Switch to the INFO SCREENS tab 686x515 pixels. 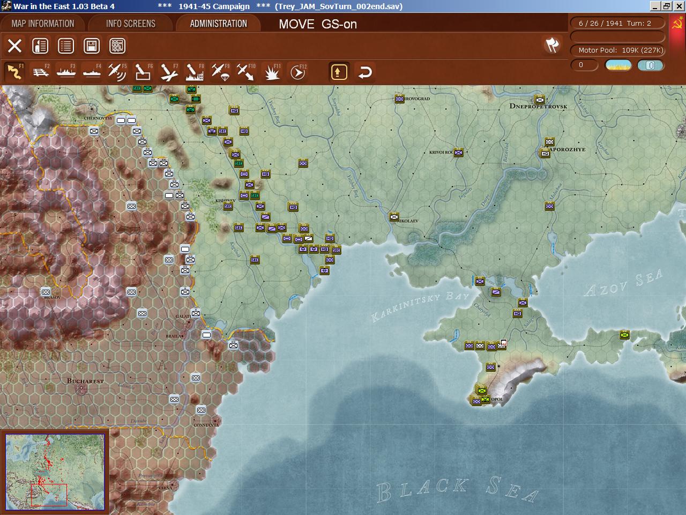(131, 24)
